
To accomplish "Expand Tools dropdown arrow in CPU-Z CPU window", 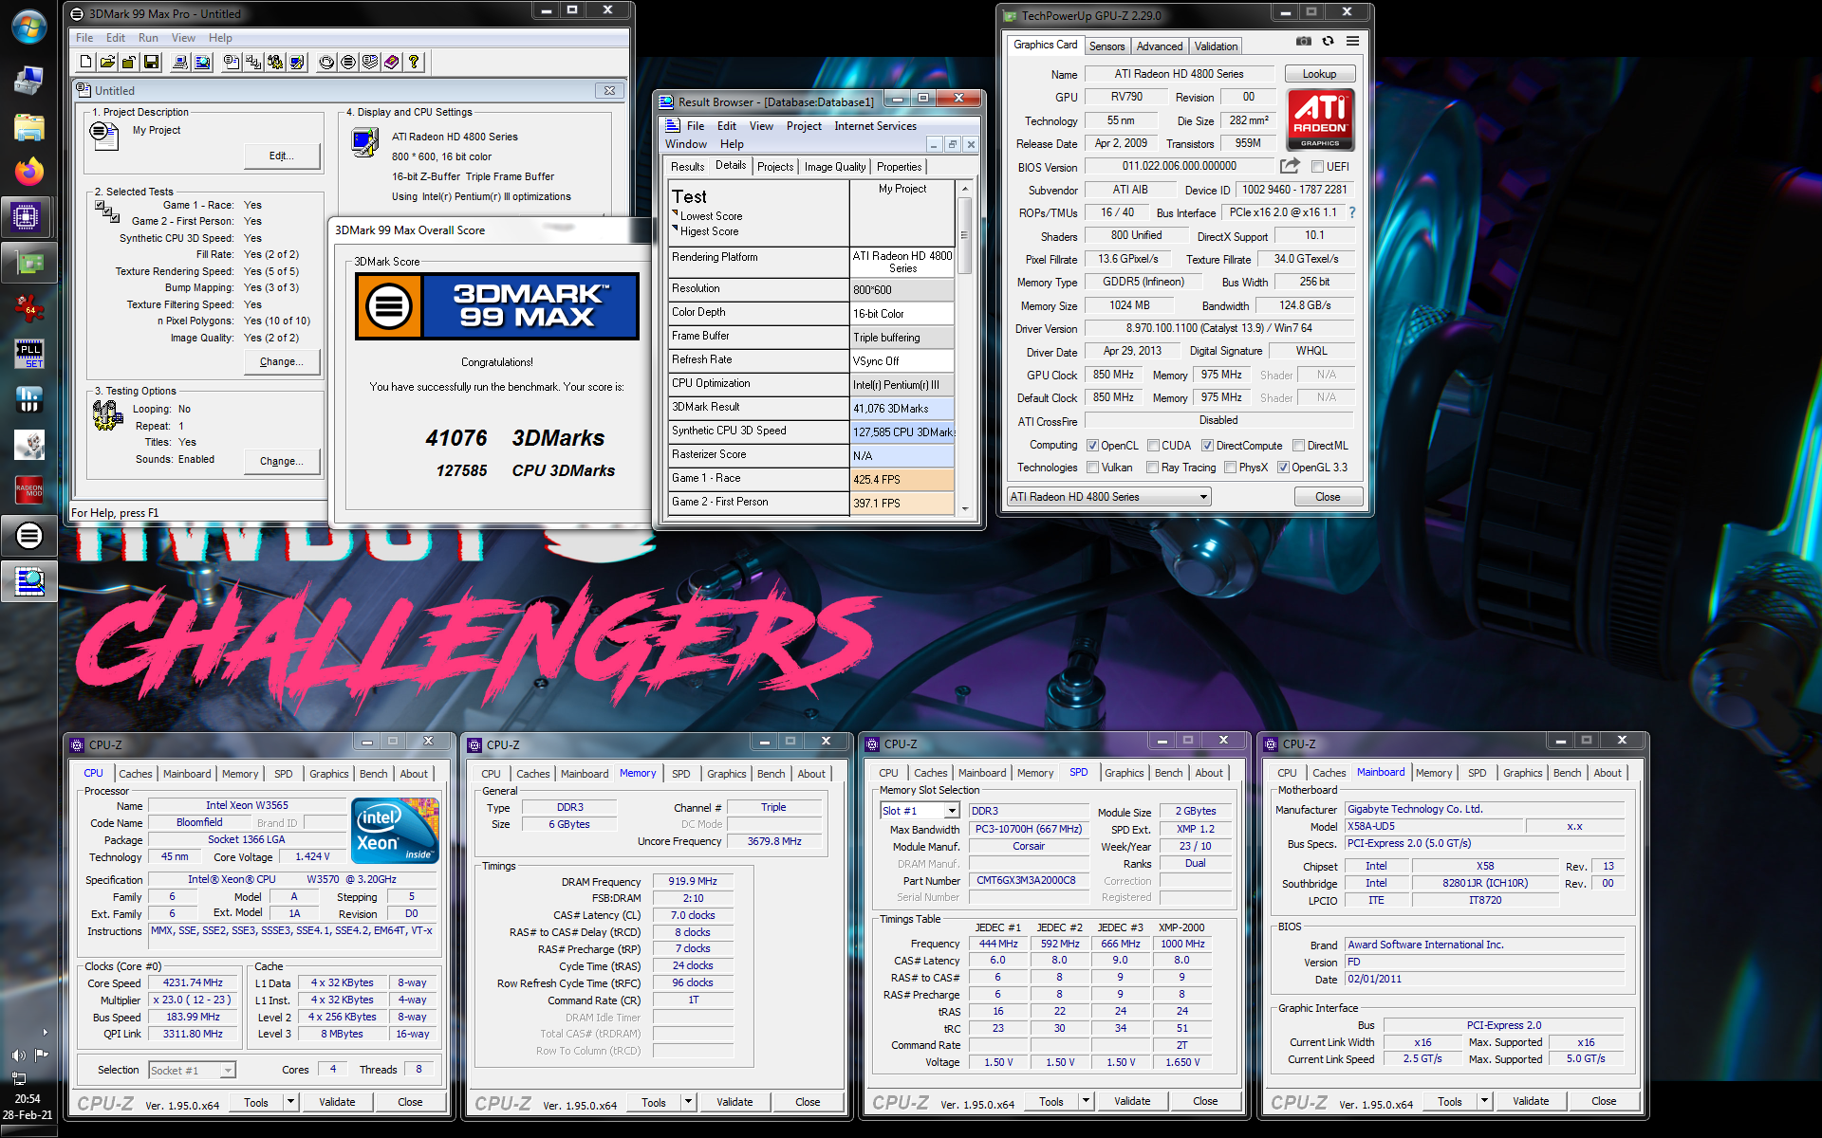I will 291,1102.
